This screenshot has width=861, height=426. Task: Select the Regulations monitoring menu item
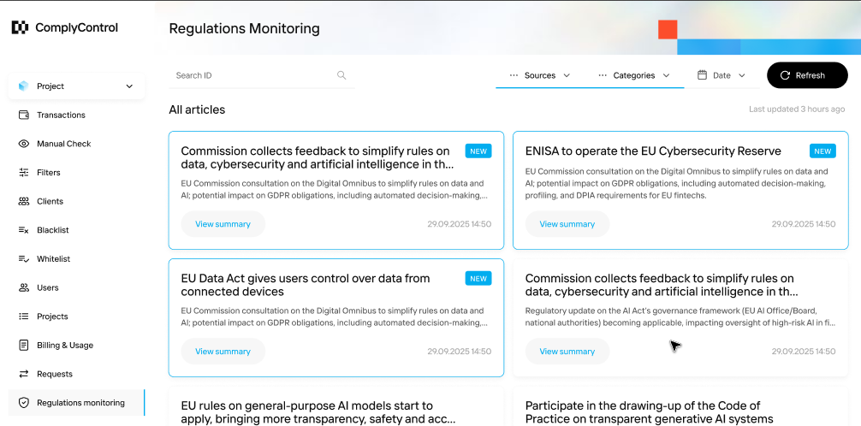(x=80, y=403)
